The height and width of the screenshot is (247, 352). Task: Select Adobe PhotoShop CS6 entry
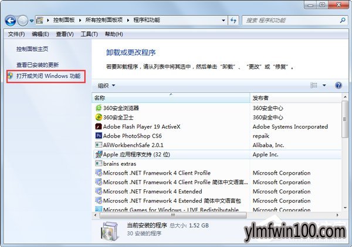(x=132, y=136)
